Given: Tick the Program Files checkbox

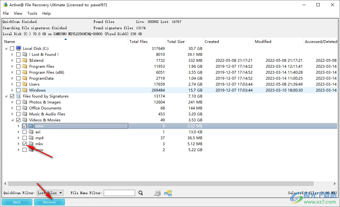Looking at the screenshot, I should click(x=18, y=66).
